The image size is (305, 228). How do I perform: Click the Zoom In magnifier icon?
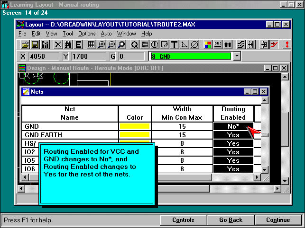pyautogui.click(x=102, y=44)
